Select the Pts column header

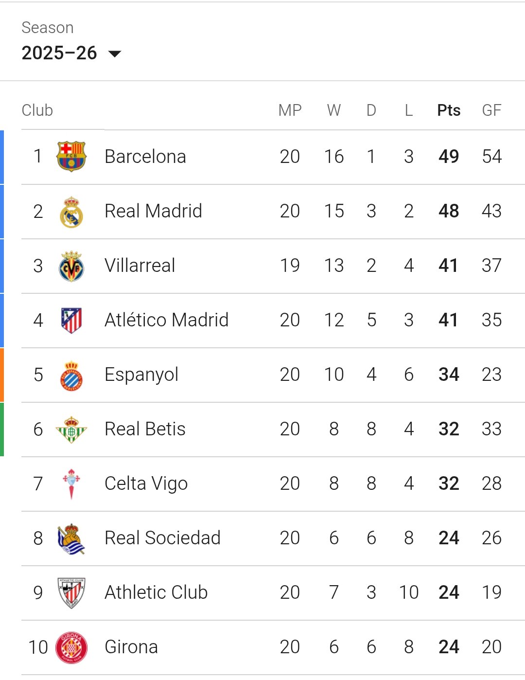[449, 110]
